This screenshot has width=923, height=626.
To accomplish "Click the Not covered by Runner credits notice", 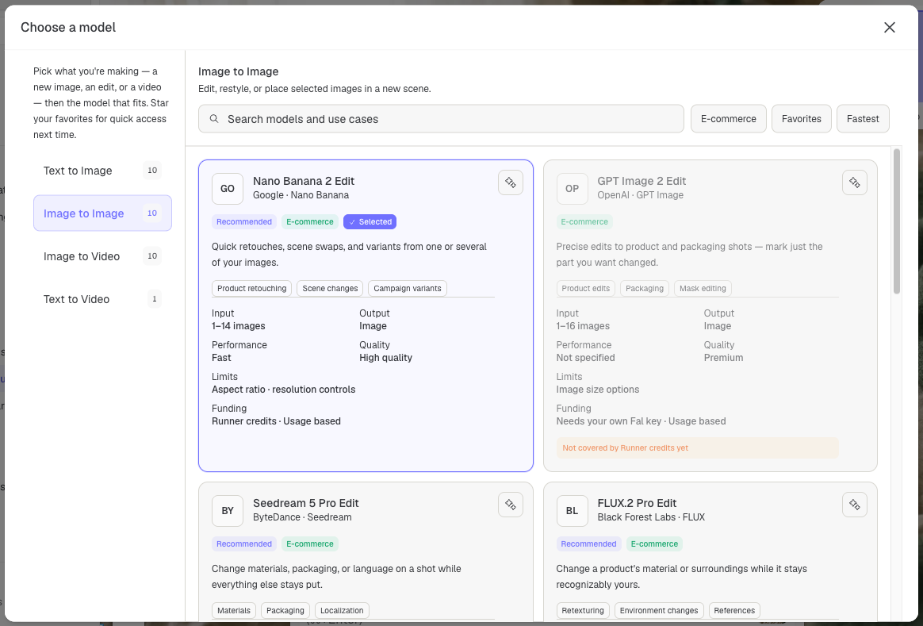I will click(698, 448).
